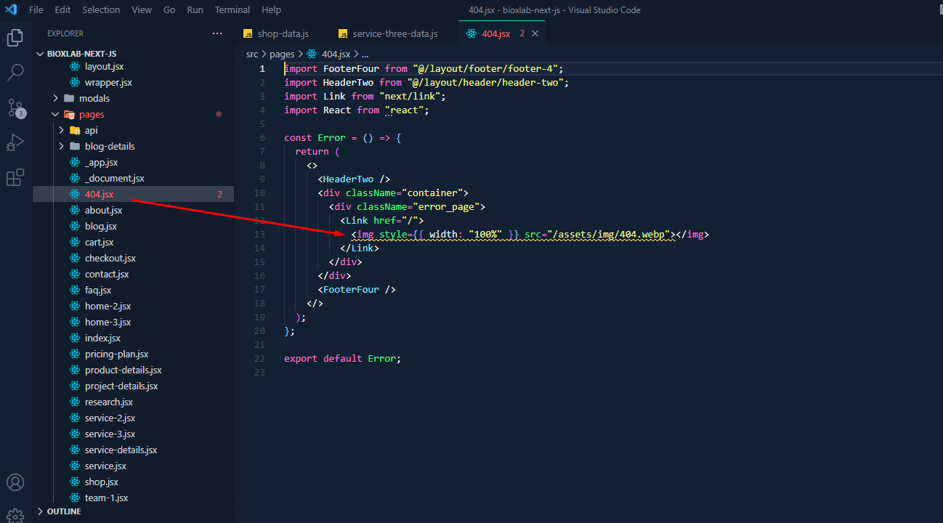Open the Explorer view in activity bar
943x523 pixels.
coord(15,38)
